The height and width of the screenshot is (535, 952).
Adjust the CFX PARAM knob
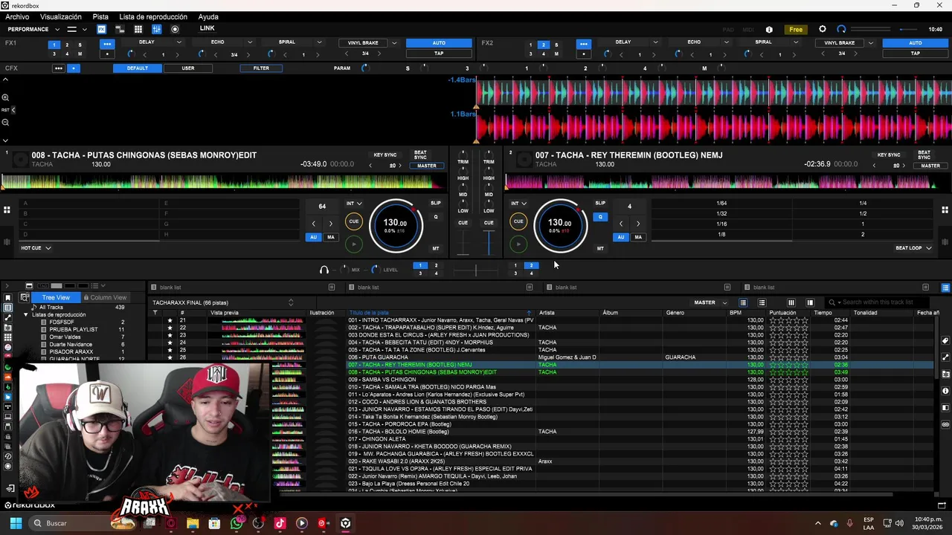364,68
